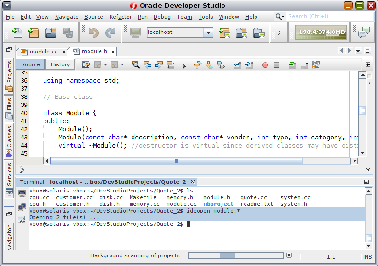Switch to Source view

point(30,64)
